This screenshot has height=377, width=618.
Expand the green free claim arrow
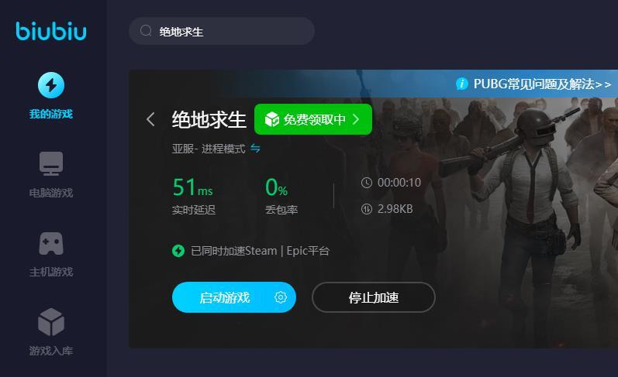tap(356, 119)
